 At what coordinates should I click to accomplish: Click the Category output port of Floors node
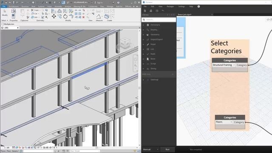point(239,122)
